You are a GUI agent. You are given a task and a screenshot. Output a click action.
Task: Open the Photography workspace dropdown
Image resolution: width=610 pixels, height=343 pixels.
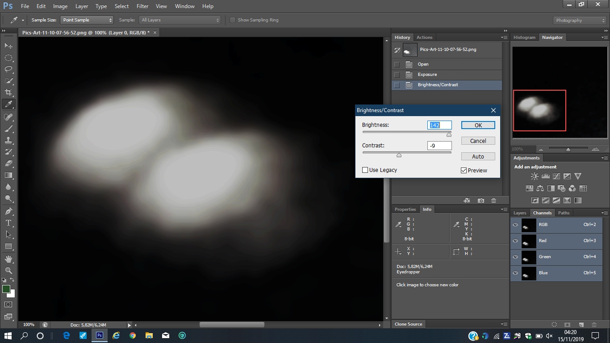[x=579, y=21]
